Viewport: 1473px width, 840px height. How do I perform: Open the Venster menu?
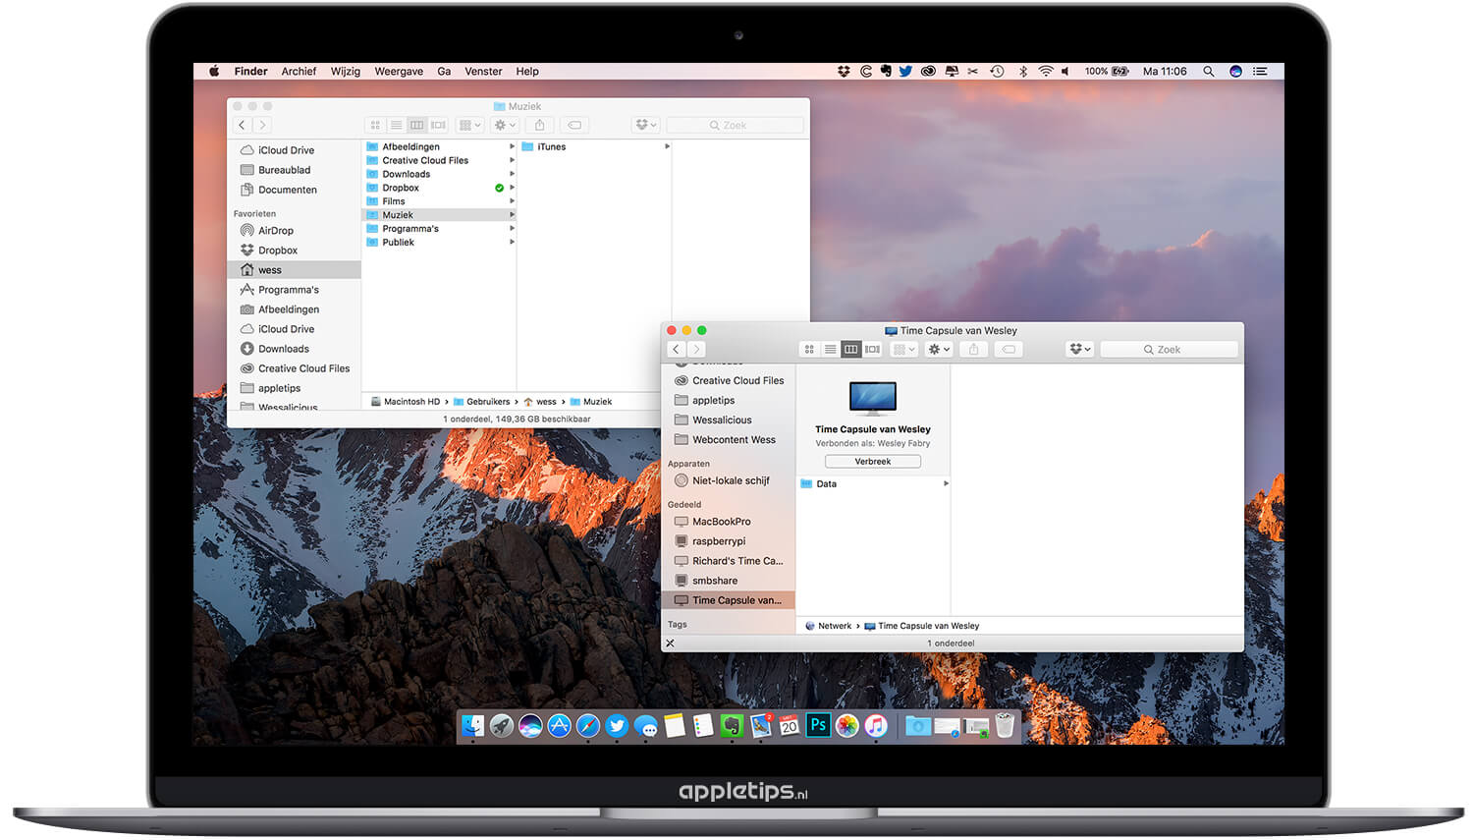[x=483, y=72]
